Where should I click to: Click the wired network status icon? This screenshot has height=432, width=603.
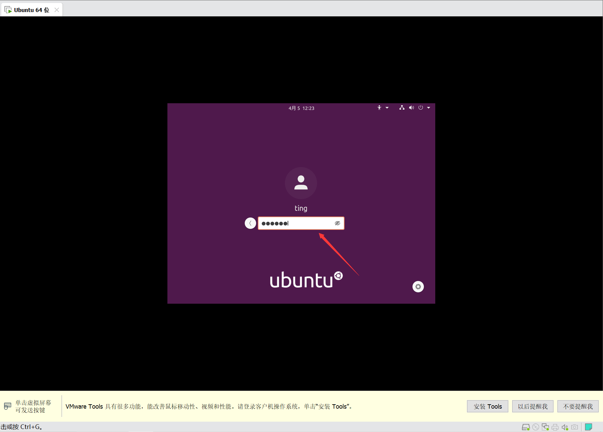click(402, 108)
